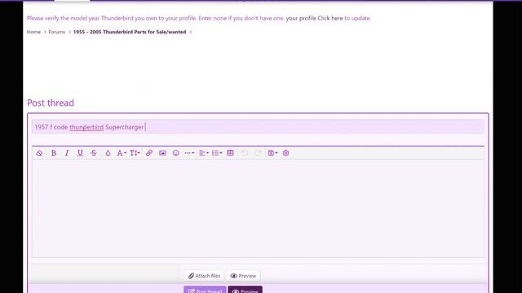The width and height of the screenshot is (522, 293).
Task: Open the font family dropdown
Action: pos(122,153)
